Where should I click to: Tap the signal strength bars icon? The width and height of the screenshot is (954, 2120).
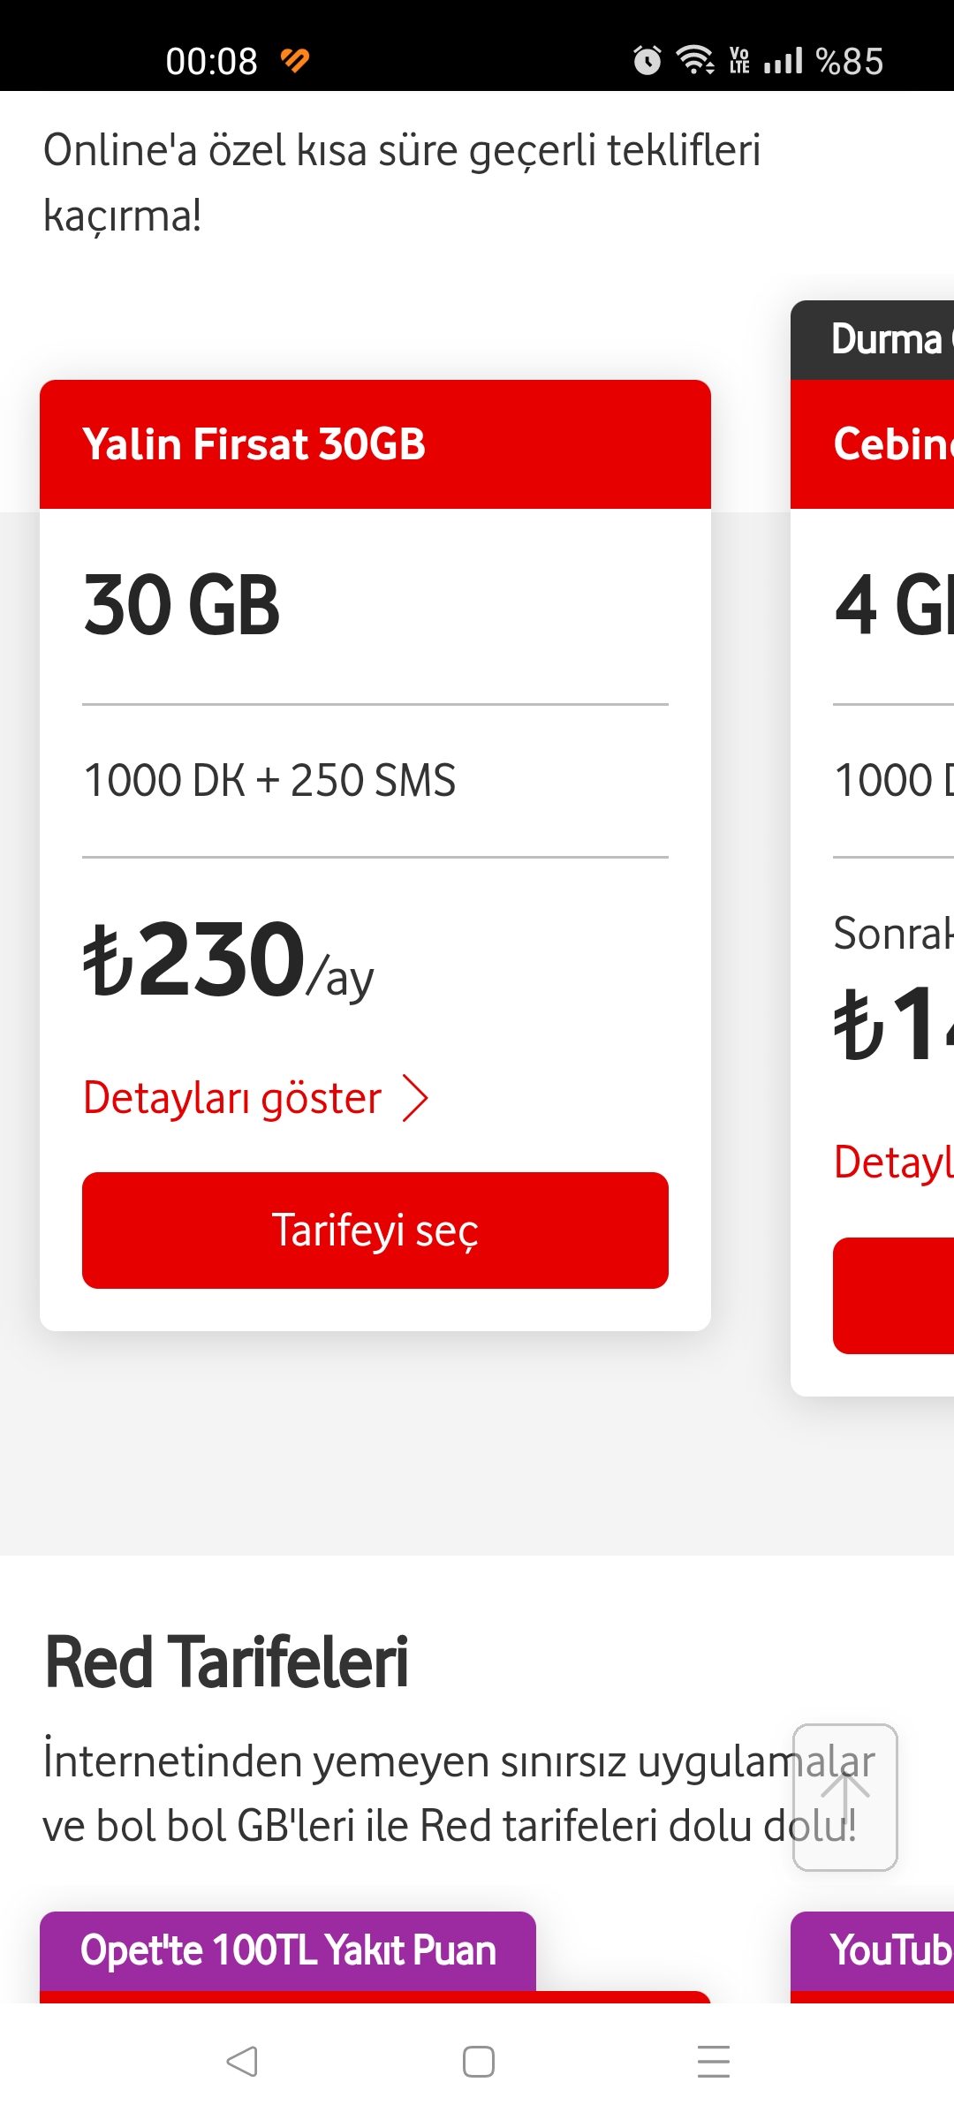click(784, 60)
